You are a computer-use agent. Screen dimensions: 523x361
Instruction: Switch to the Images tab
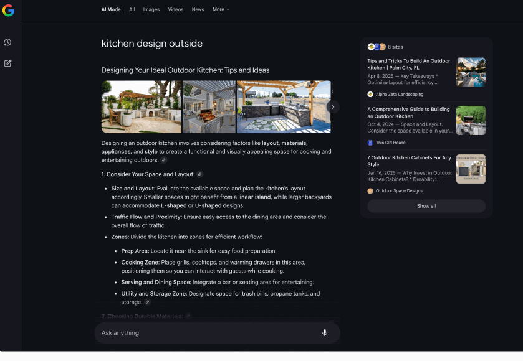tap(151, 9)
